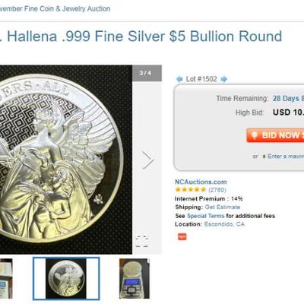Open Escondido, CA location link

(x=224, y=224)
